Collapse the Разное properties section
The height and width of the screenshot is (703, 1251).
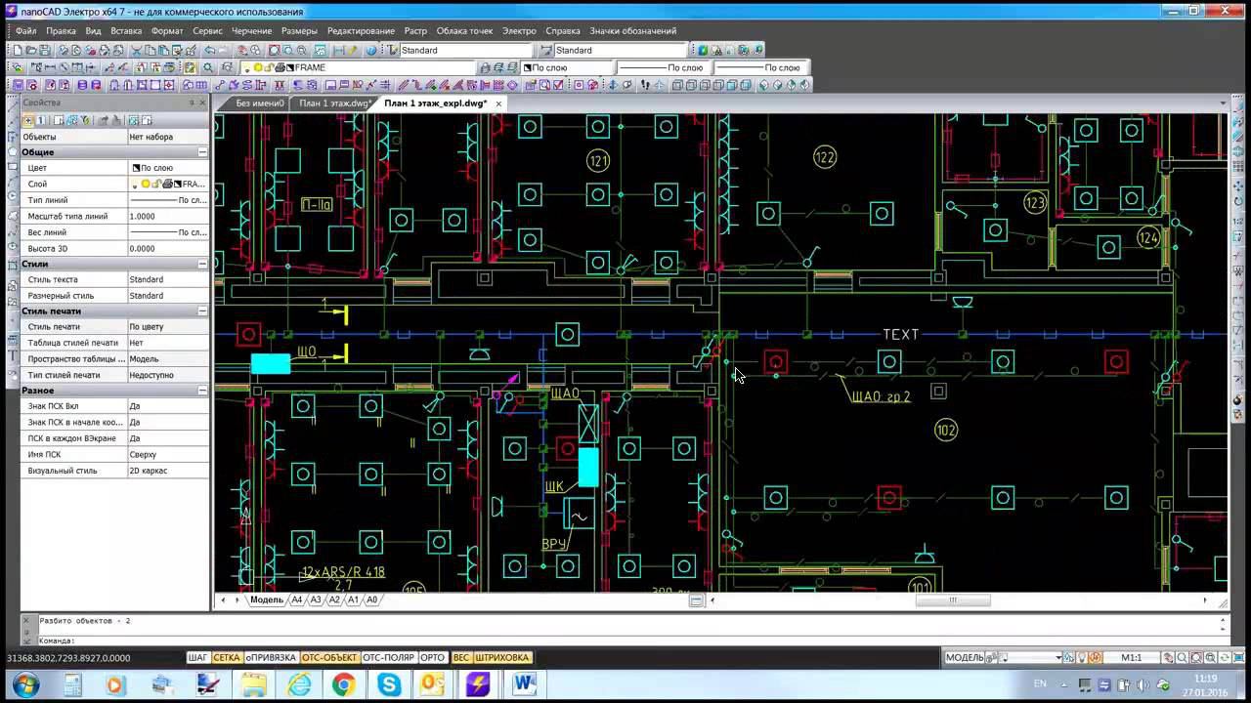(202, 391)
